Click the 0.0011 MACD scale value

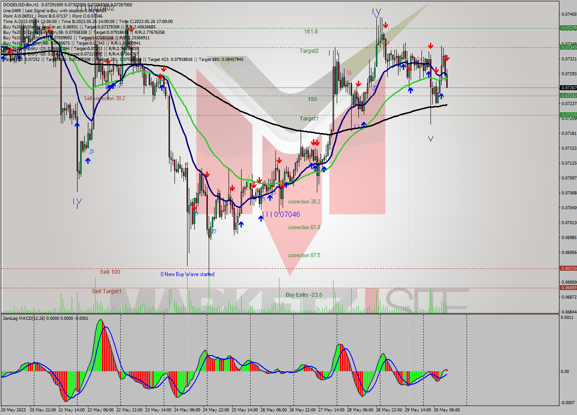(567, 318)
